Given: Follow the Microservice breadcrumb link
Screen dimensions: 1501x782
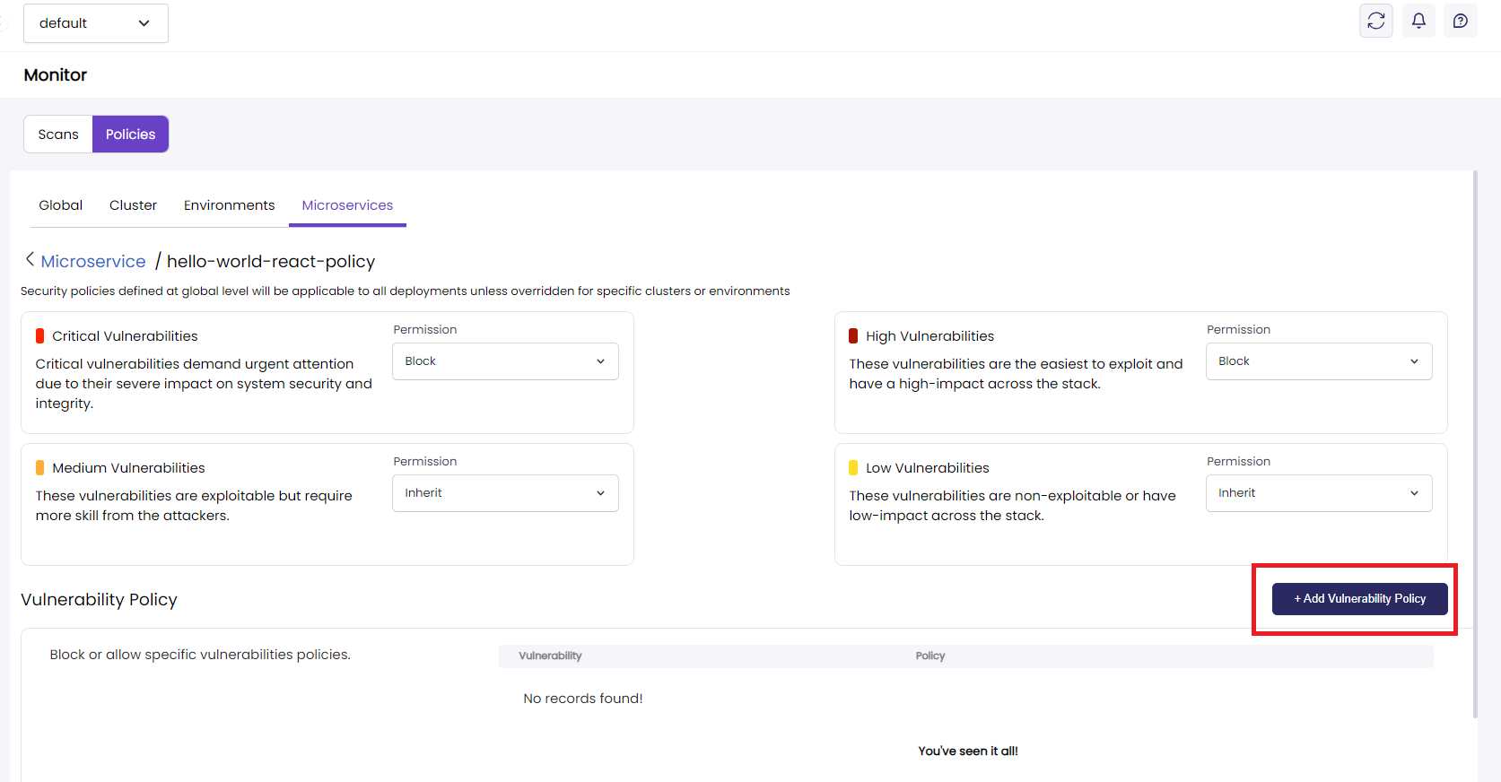Looking at the screenshot, I should click(93, 262).
